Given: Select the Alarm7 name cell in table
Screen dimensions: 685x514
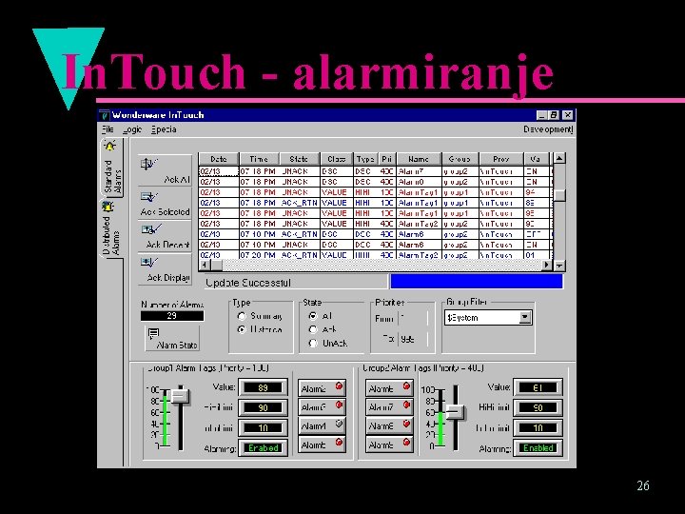Looking at the screenshot, I should [419, 171].
